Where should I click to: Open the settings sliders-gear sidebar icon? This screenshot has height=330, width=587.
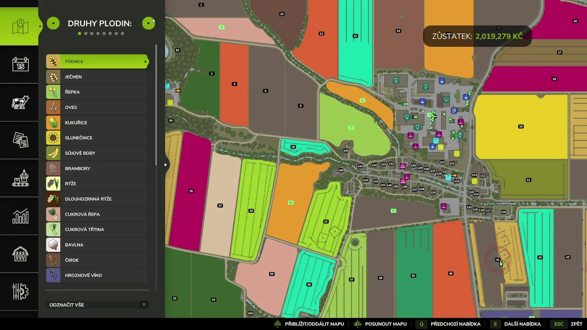click(x=19, y=291)
